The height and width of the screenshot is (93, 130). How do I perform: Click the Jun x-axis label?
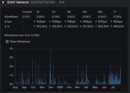click(x=104, y=87)
